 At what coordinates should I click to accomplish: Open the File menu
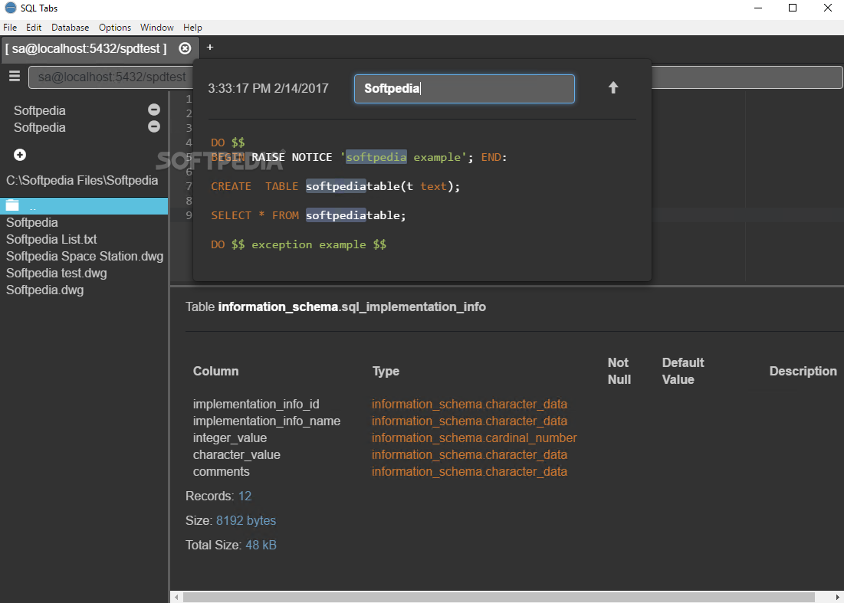coord(10,28)
